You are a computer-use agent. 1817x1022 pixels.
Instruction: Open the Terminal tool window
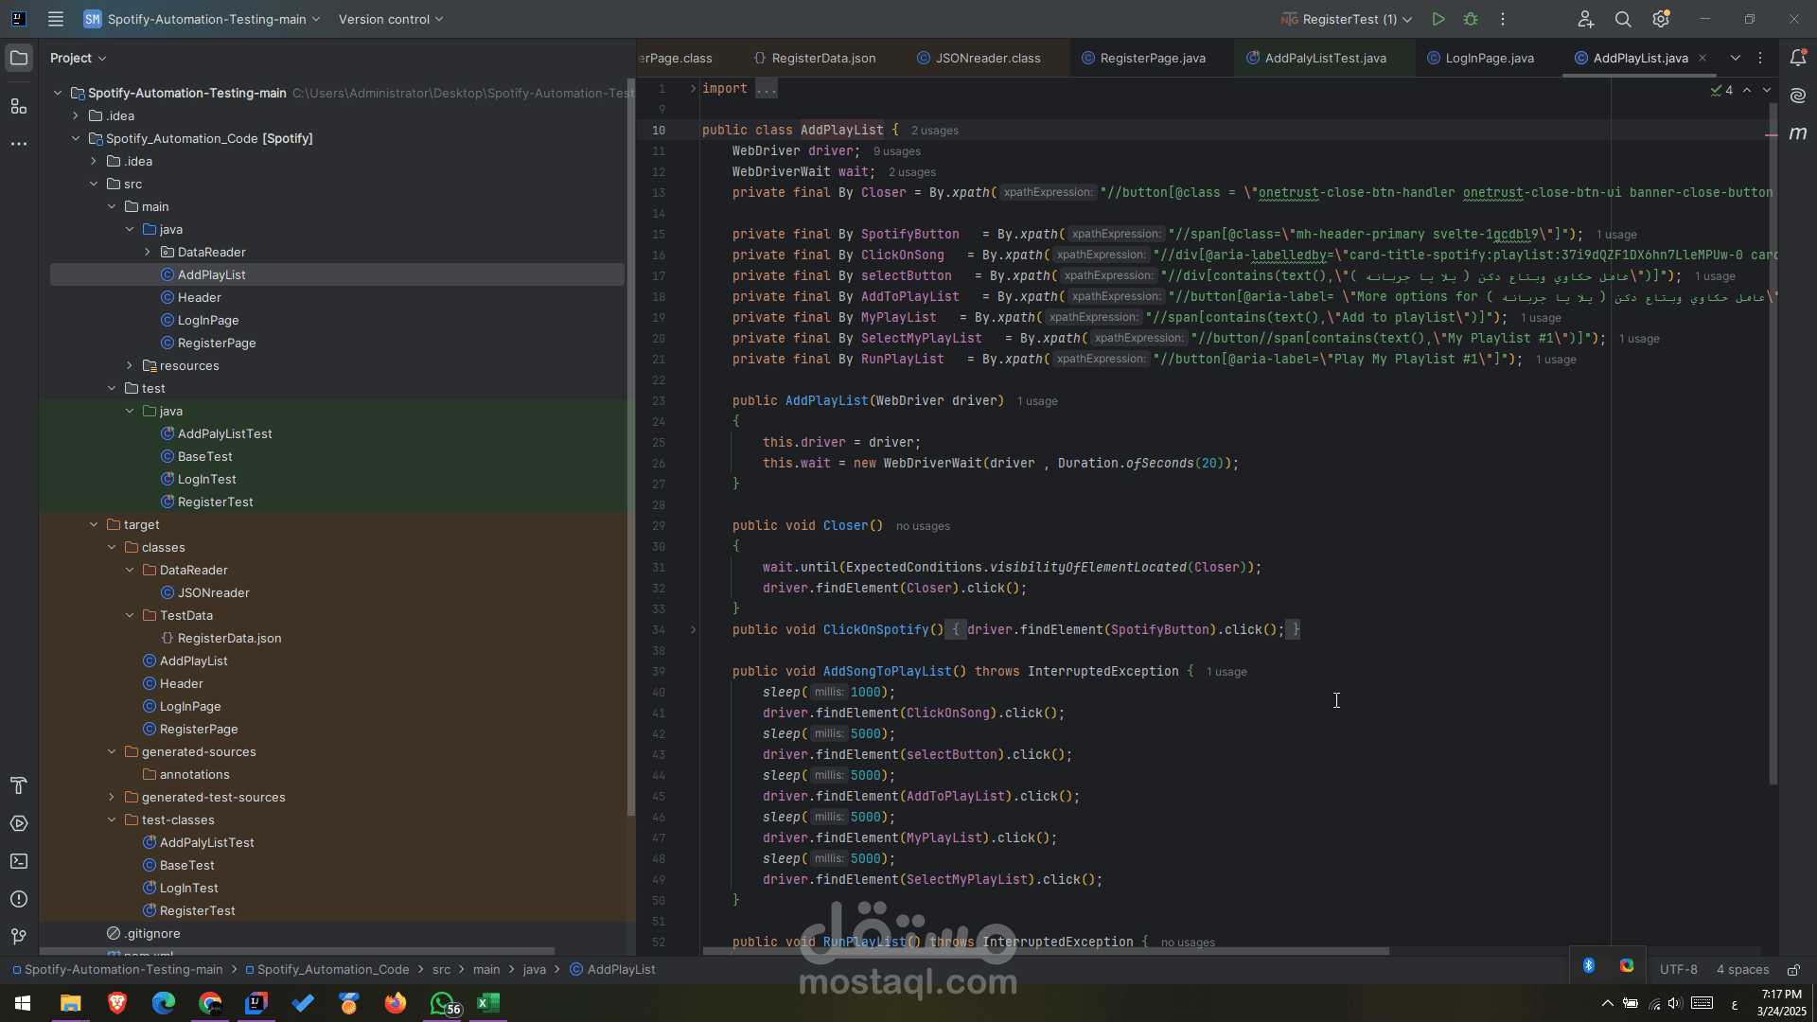coord(19,861)
